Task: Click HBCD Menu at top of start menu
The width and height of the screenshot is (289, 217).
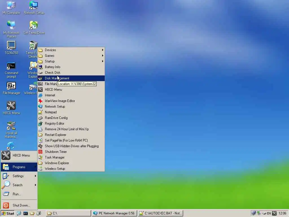Action: tap(19, 155)
